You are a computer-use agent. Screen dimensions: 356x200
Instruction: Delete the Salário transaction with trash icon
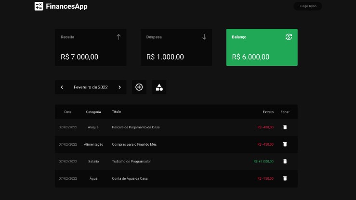tap(285, 162)
